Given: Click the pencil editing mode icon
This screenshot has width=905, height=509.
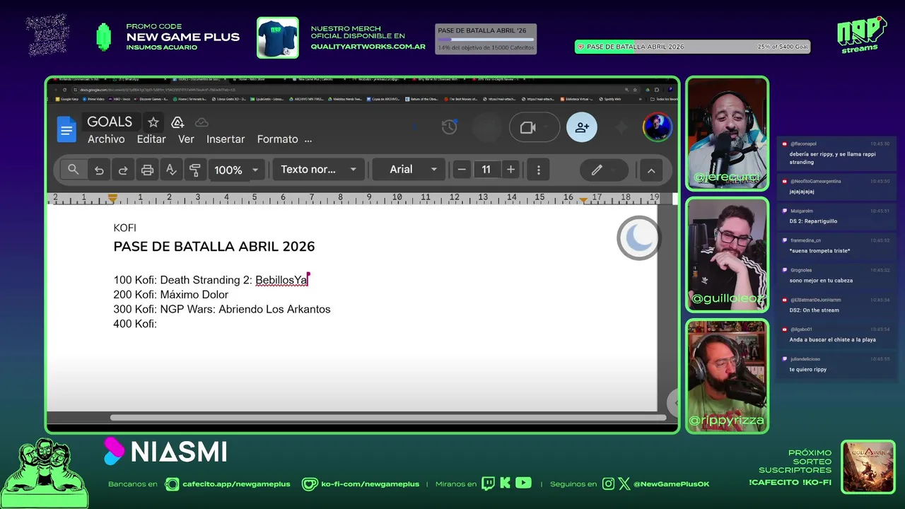Looking at the screenshot, I should click(597, 170).
